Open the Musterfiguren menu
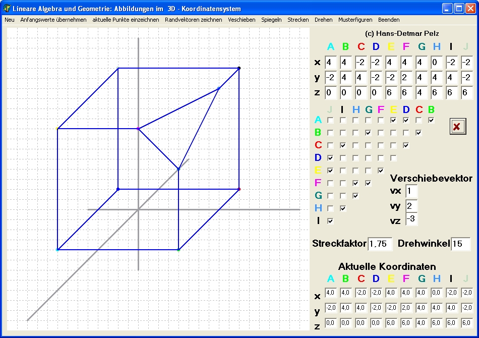The width and height of the screenshot is (479, 338). 355,20
